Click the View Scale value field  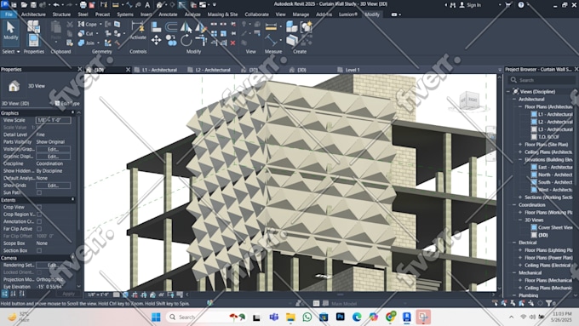53,120
